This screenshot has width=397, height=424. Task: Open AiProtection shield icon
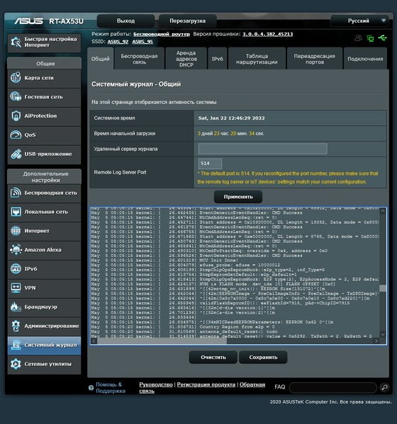click(16, 116)
